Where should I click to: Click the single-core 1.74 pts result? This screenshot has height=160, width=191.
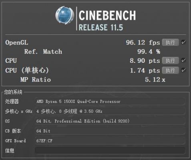[x=145, y=70]
